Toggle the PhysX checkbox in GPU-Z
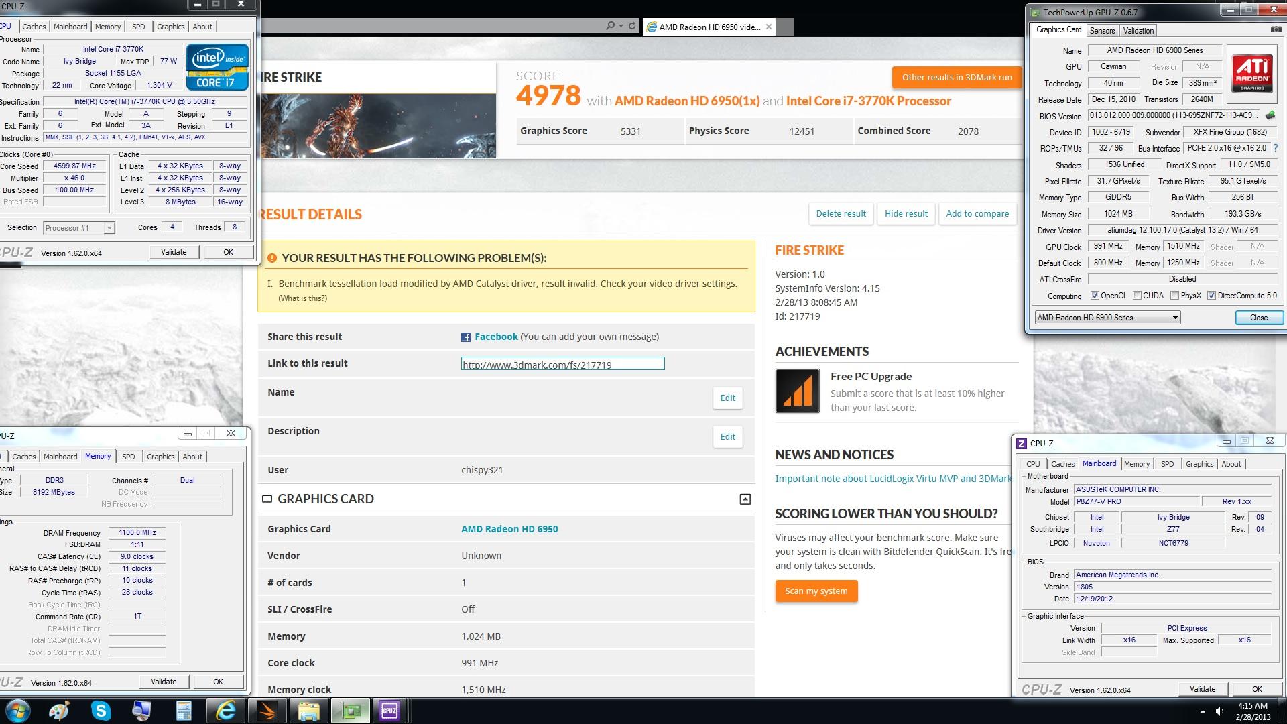Image resolution: width=1287 pixels, height=724 pixels. [x=1174, y=296]
